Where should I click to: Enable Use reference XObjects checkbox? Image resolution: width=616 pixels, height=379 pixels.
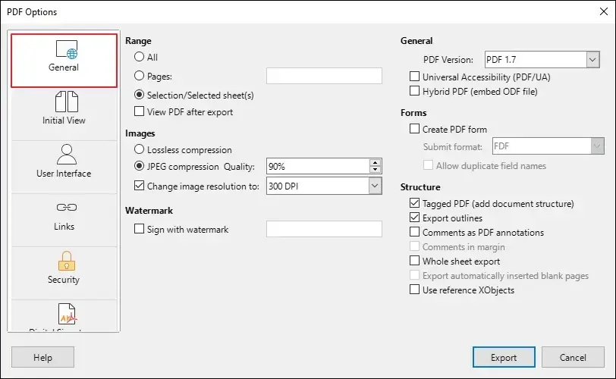click(x=414, y=290)
